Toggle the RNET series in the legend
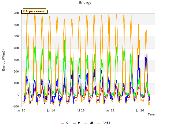 coord(104,123)
